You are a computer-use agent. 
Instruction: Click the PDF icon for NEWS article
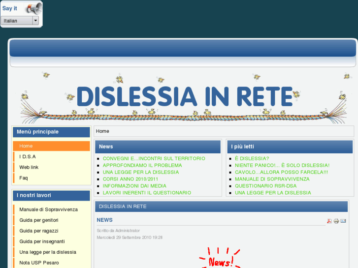[x=329, y=221]
